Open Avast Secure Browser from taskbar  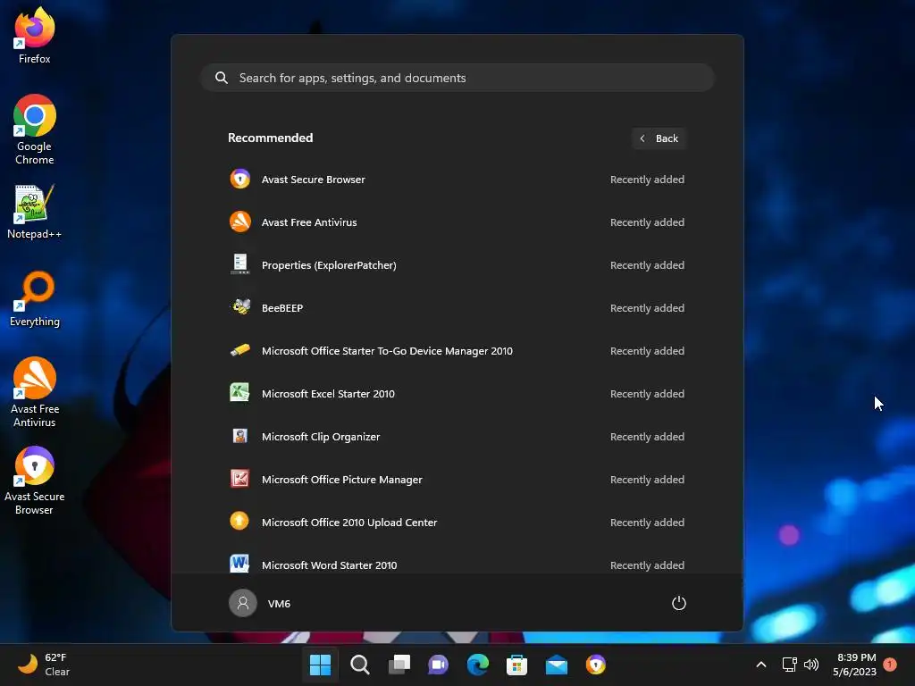pos(596,665)
